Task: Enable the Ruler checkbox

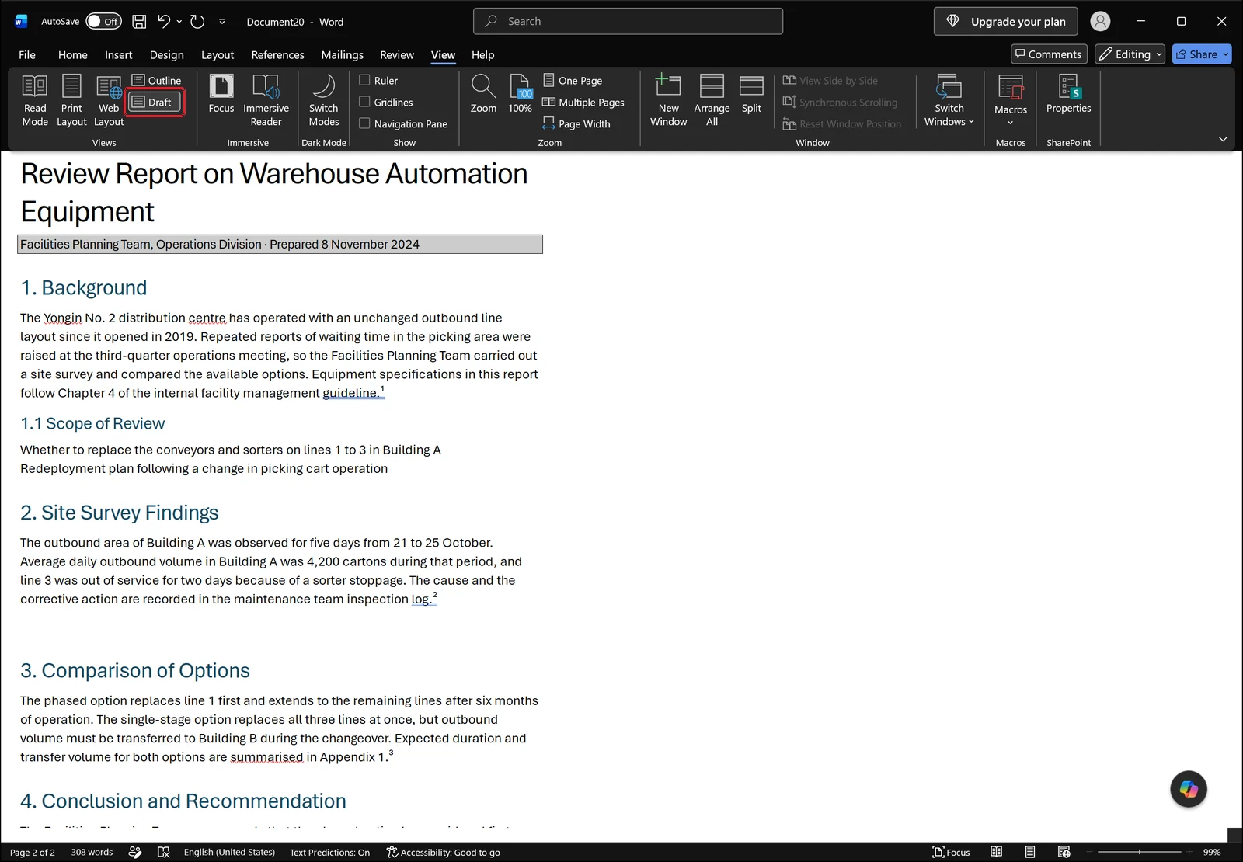Action: [x=364, y=80]
